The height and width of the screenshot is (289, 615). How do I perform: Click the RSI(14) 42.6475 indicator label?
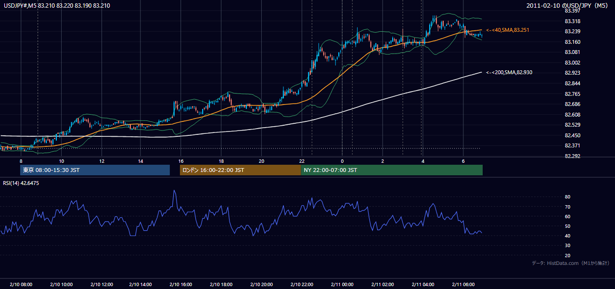21,183
